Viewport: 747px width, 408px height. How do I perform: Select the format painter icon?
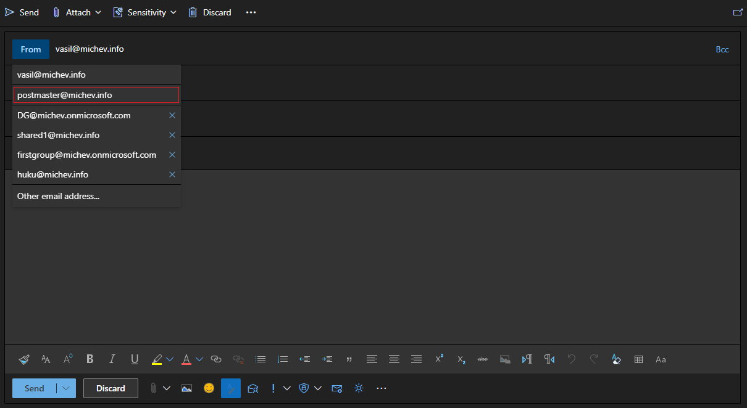pyautogui.click(x=24, y=359)
